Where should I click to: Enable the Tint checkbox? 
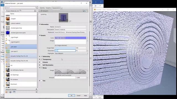pyautogui.click(x=41, y=81)
